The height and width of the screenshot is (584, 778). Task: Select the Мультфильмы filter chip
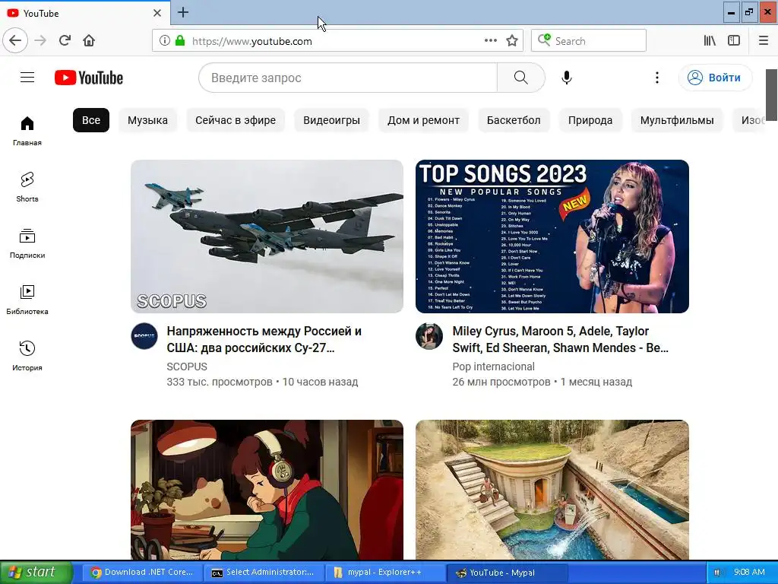677,120
